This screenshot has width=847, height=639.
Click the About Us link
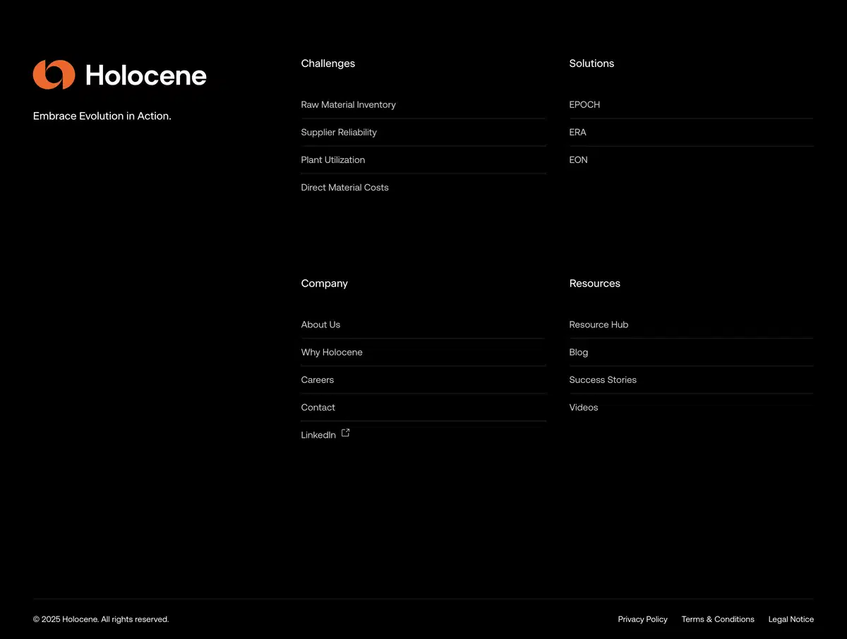320,324
